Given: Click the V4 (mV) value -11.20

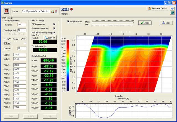Looking at the screenshot, I should [49, 80].
